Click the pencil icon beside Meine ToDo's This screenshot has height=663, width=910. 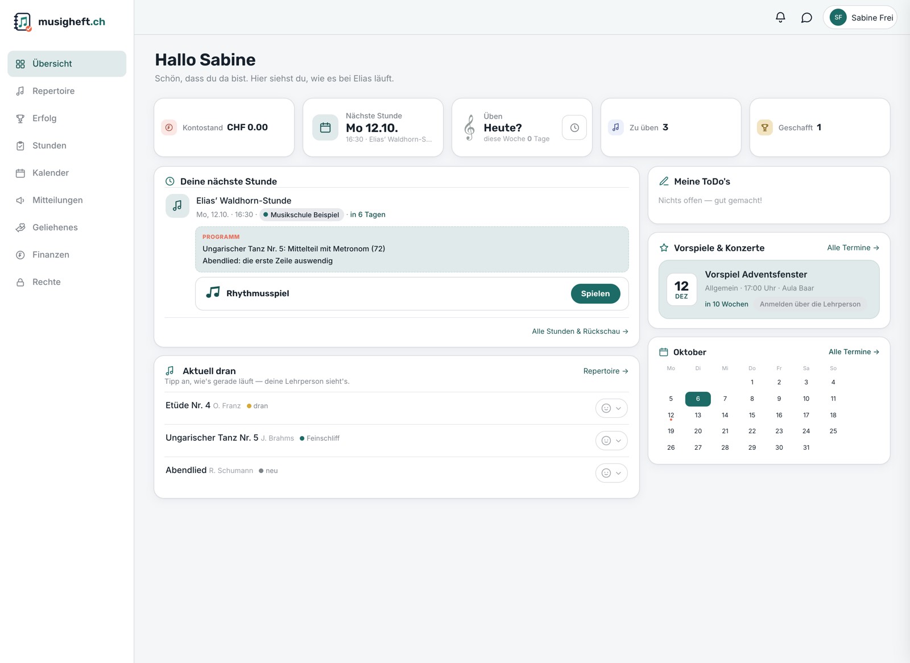tap(664, 181)
